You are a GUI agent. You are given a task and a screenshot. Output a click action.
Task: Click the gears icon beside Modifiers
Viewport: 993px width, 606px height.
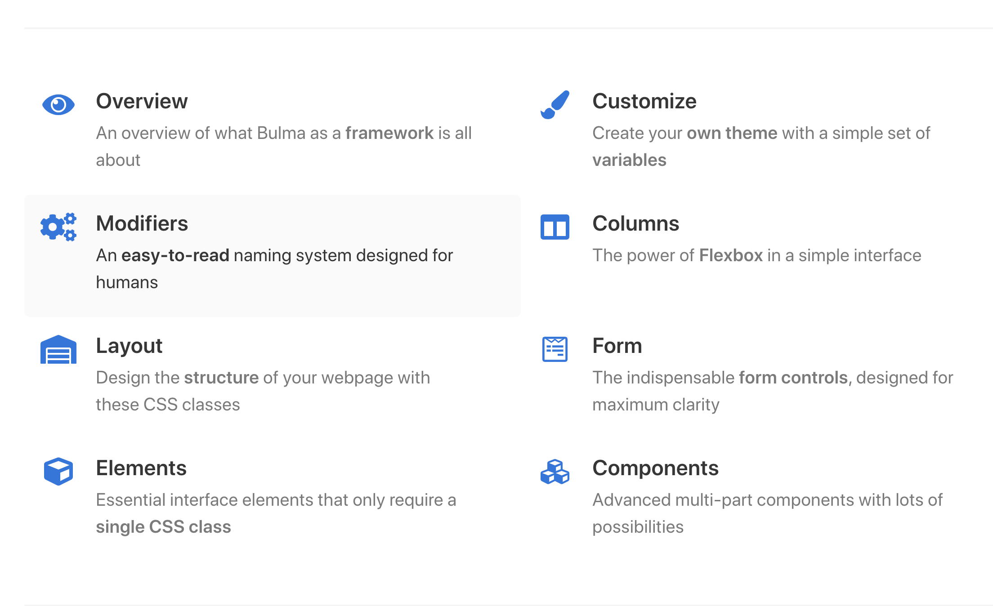pos(58,227)
